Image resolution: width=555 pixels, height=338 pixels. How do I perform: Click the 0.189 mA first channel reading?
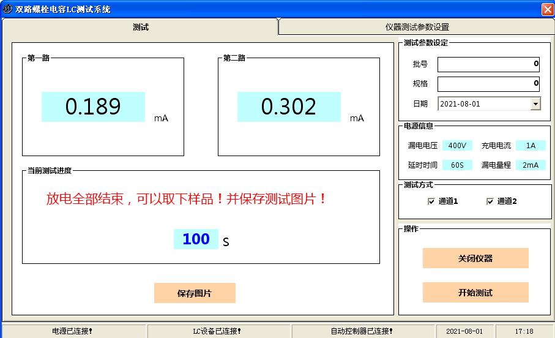93,107
